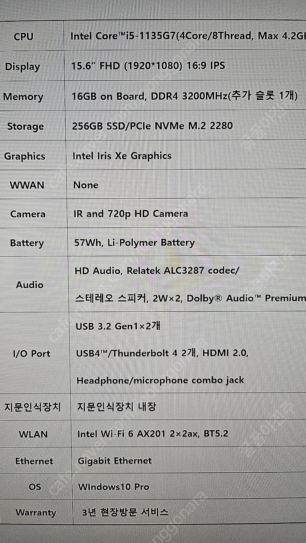Click the 57Wh Li-Polymer Battery value

135,243
